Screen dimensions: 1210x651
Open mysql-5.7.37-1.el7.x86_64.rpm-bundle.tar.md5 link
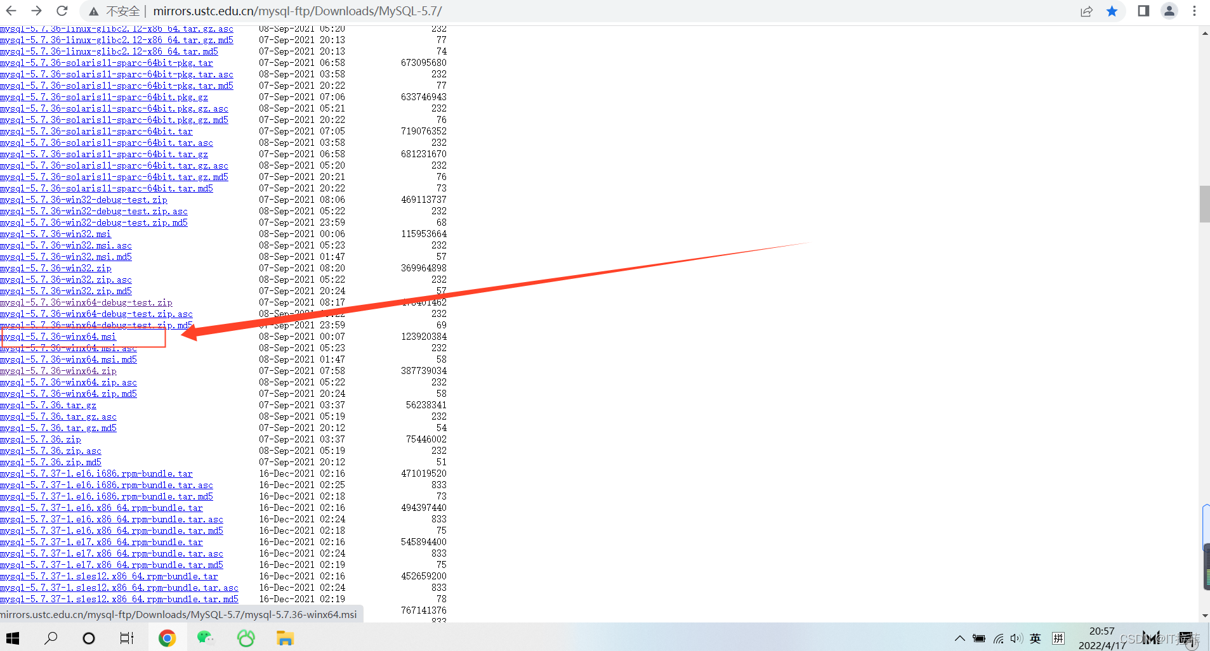tap(112, 565)
